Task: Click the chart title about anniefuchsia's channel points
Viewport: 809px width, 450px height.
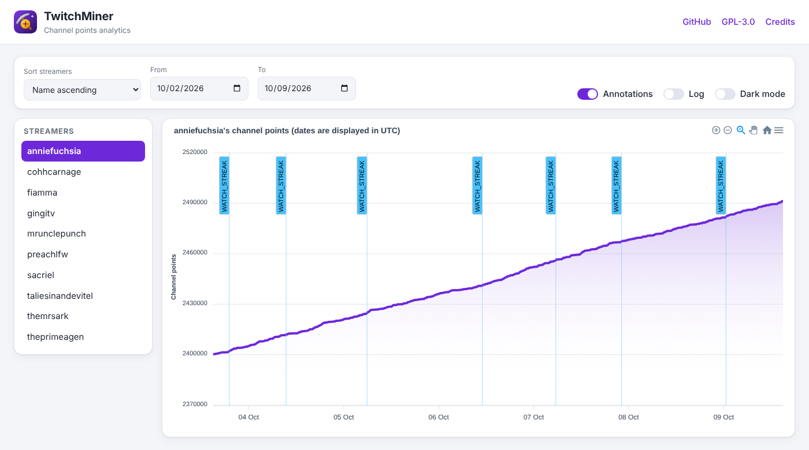Action: click(287, 130)
